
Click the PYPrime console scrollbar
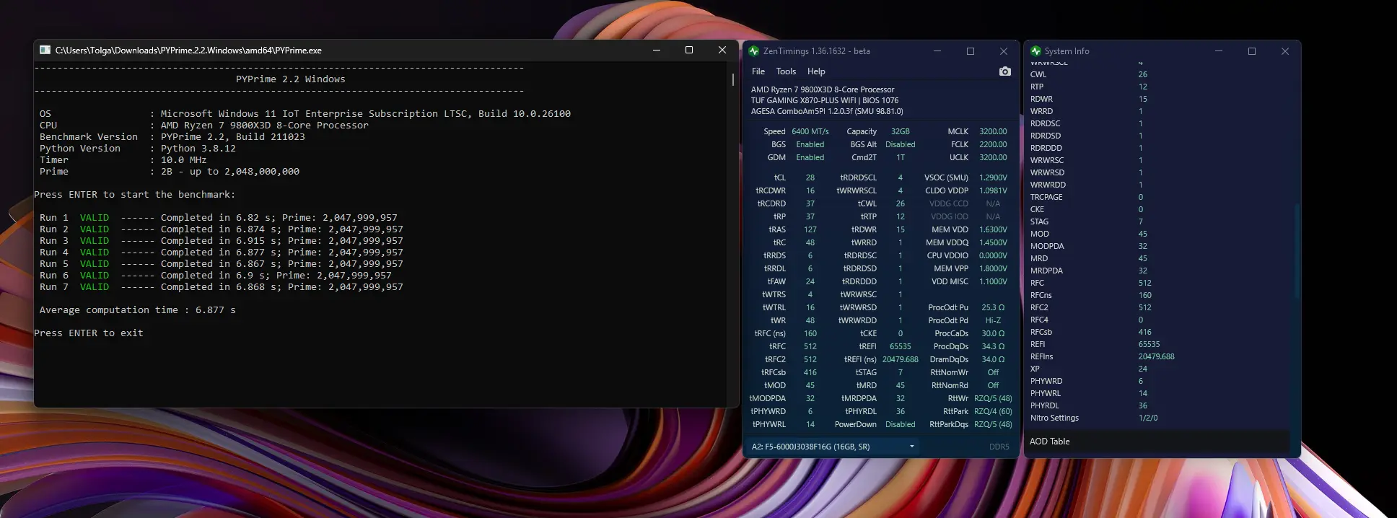point(732,79)
